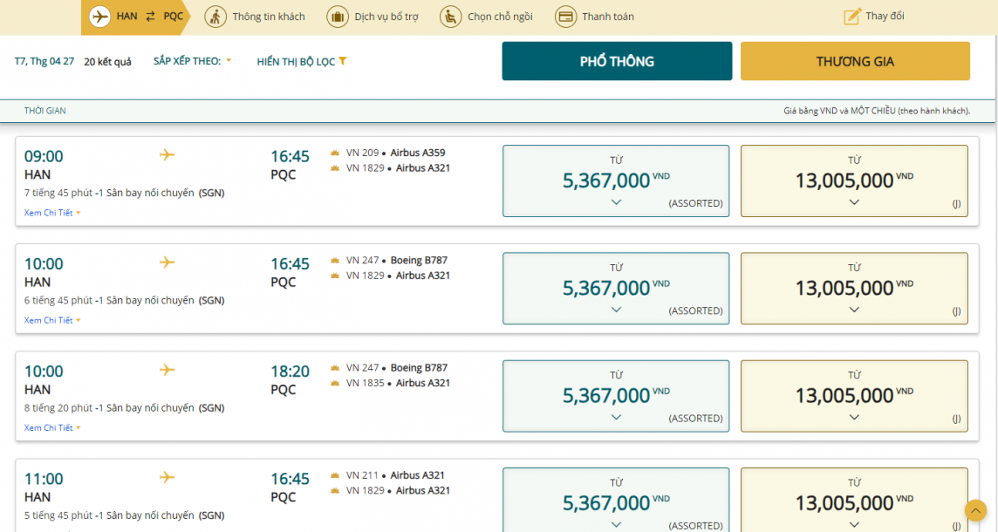Click Hiển thị bộ lọc link
998x532 pixels.
coord(296,62)
